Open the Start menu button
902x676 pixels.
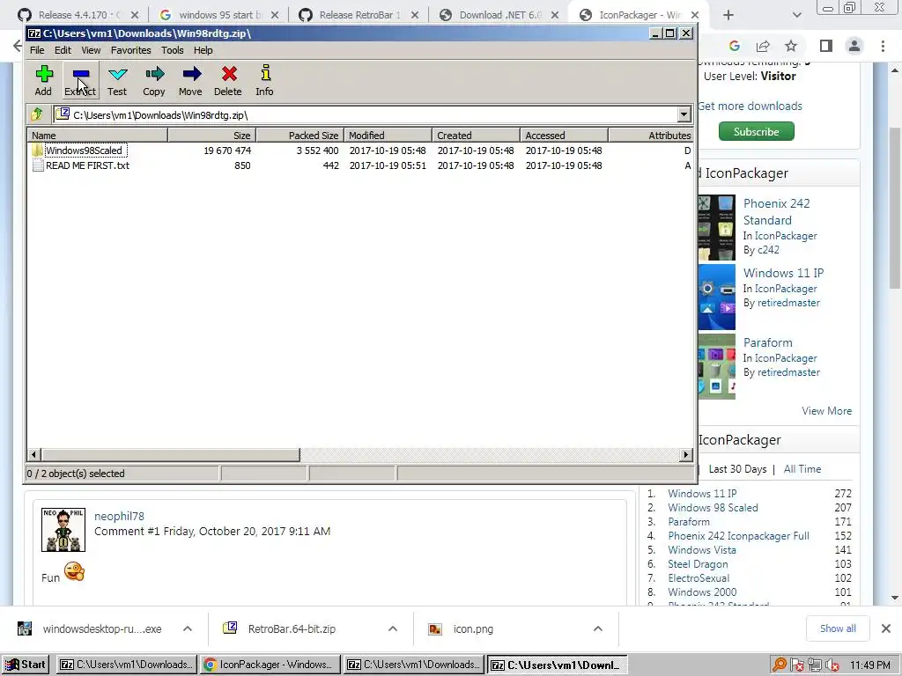(x=26, y=665)
